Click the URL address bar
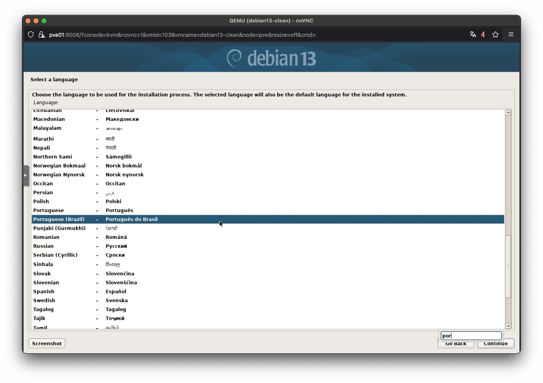This screenshot has height=383, width=543. tap(256, 35)
